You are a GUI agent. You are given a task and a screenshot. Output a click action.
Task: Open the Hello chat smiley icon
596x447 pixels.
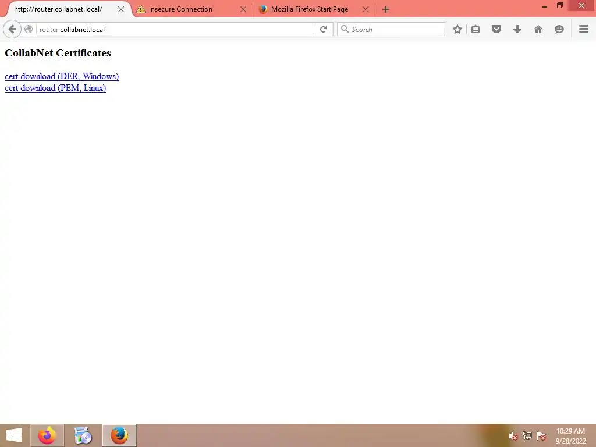click(559, 29)
